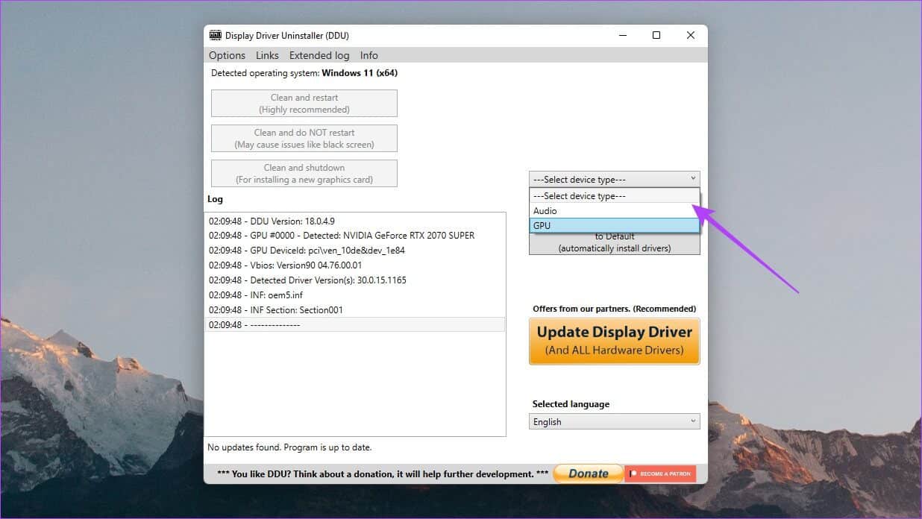
Task: Open the Extended log menu
Action: pyautogui.click(x=319, y=55)
